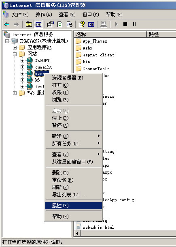Select the 网站 tree item
The image size is (176, 247).
click(x=32, y=54)
